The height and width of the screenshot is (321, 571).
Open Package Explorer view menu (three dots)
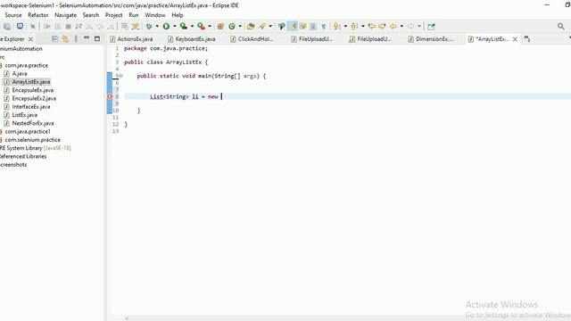(76, 38)
